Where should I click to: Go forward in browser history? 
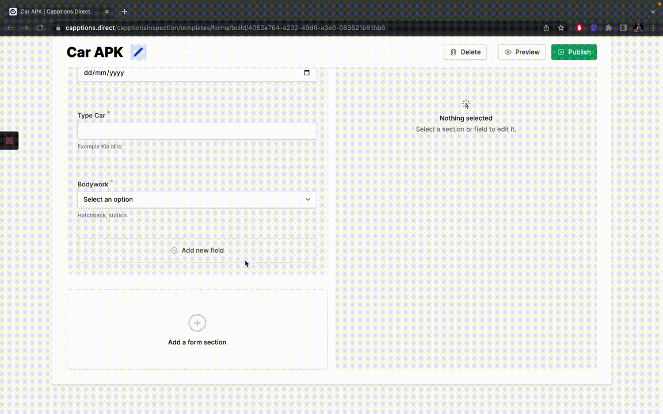tap(25, 28)
